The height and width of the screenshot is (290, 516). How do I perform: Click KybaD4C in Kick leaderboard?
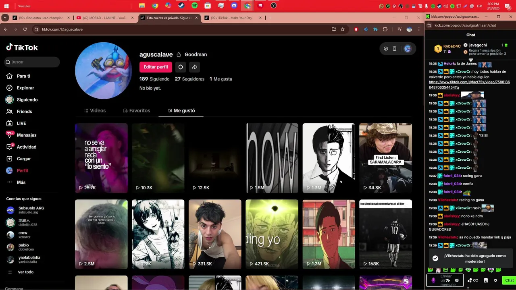(x=452, y=46)
